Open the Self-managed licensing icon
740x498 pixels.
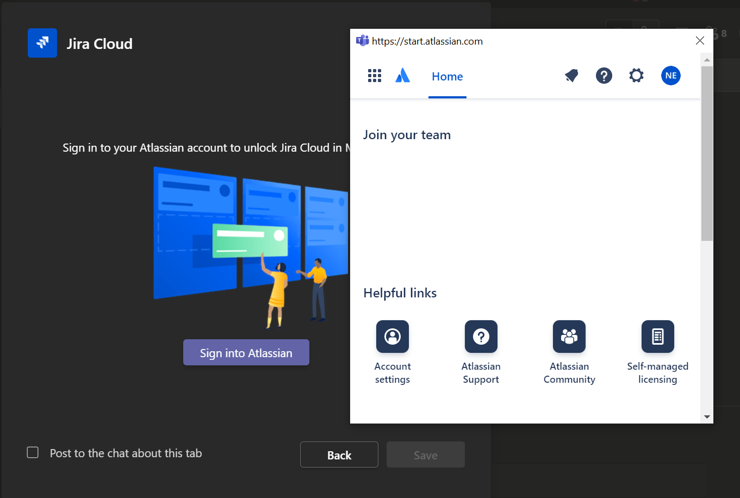[658, 337]
